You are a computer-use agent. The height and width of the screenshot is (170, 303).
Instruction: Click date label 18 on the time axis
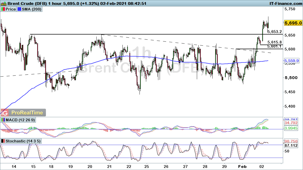coord(51,167)
